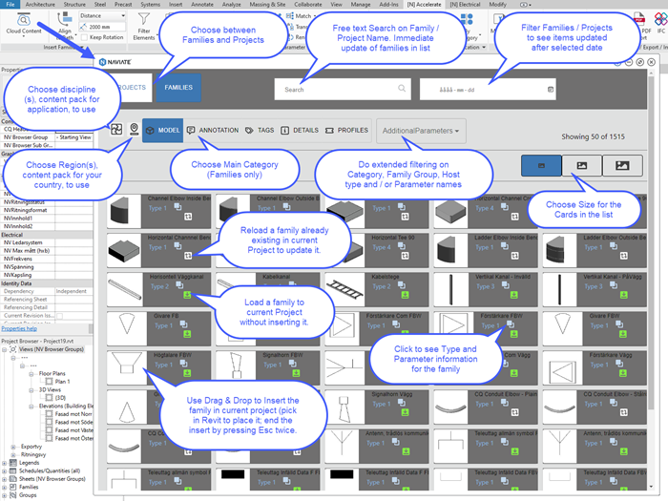Viewport: 668px width, 501px height.
Task: Show type info for Channel Elbow Inside Bend
Action: coord(177,207)
